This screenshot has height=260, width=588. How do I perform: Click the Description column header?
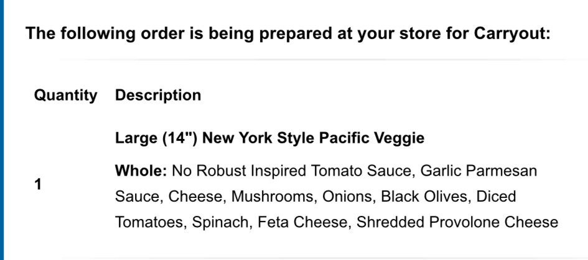click(158, 96)
